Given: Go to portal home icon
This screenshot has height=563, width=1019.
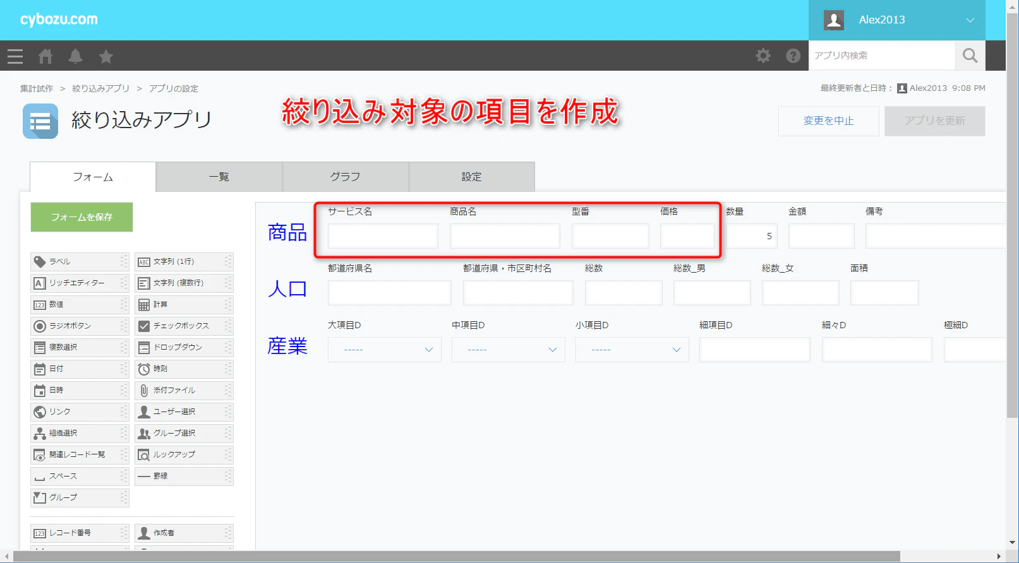Looking at the screenshot, I should [45, 56].
